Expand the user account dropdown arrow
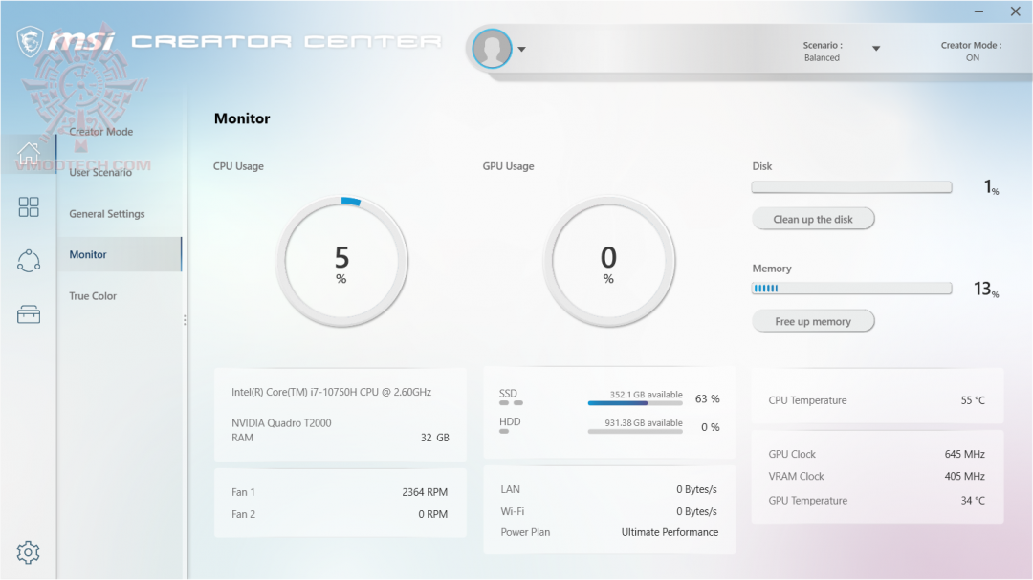The image size is (1033, 580). [x=522, y=49]
